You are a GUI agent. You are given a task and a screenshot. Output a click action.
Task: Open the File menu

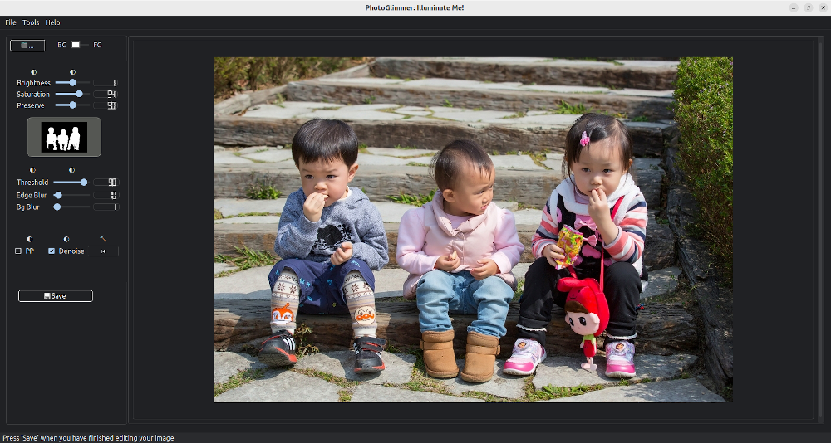pyautogui.click(x=11, y=22)
